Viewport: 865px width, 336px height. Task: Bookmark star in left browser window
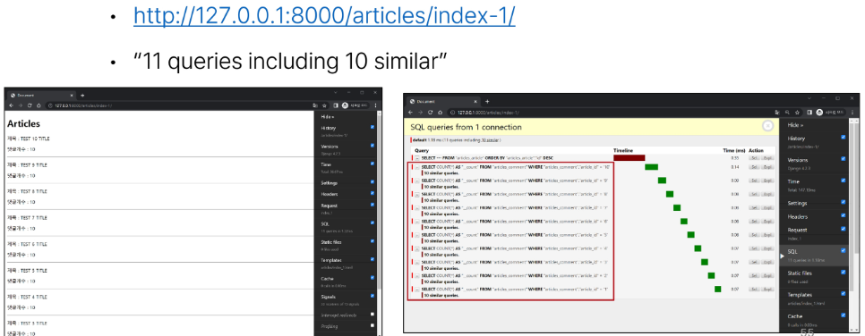pyautogui.click(x=324, y=105)
